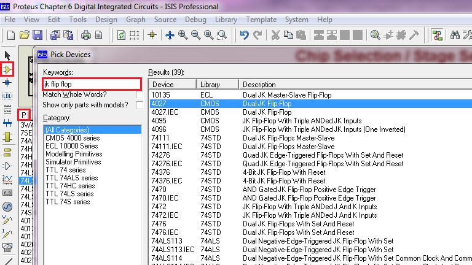
Task: Select the Component mode icon in sidebar
Action: coord(7,69)
